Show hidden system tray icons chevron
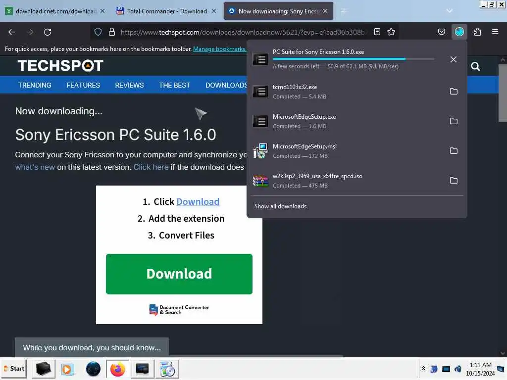Image resolution: width=507 pixels, height=380 pixels. (423, 368)
